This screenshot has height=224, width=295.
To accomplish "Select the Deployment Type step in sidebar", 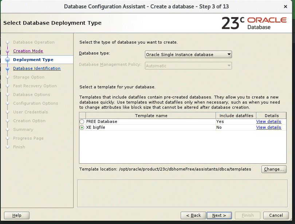I will tap(33, 60).
